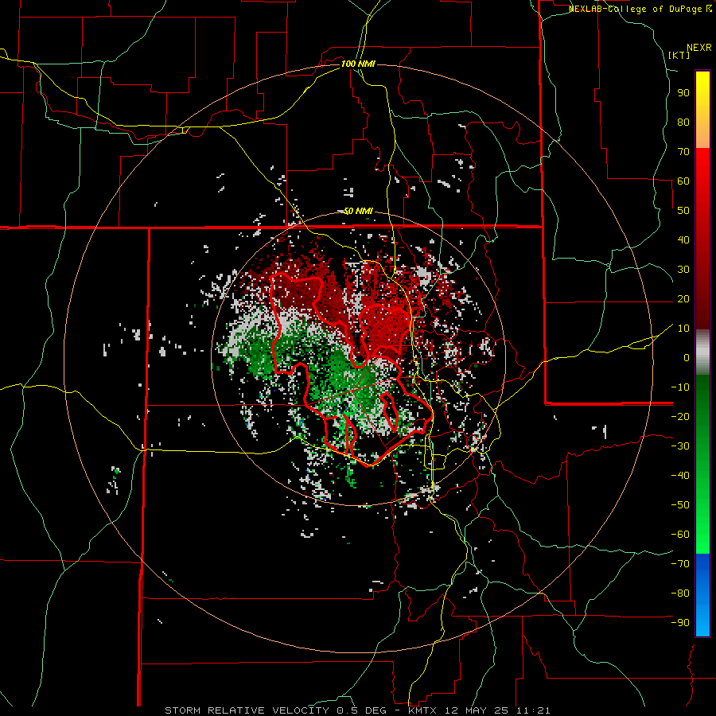Click the -20 value on velocity scale

680,416
